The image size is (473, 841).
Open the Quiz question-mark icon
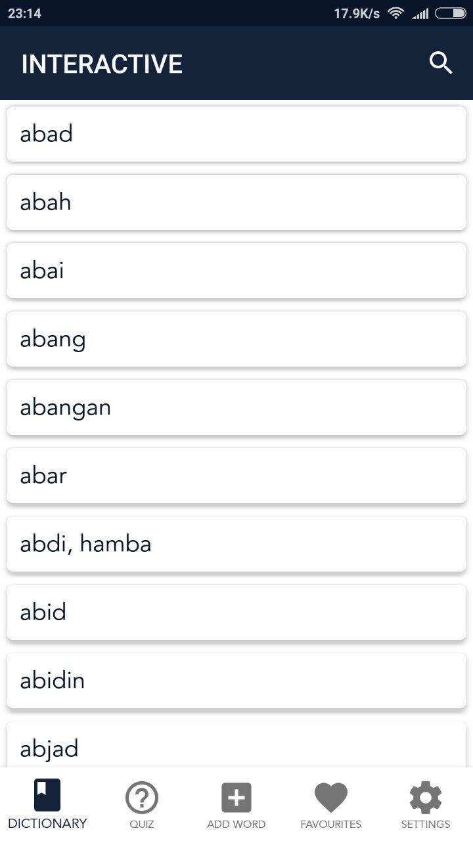[x=142, y=798]
